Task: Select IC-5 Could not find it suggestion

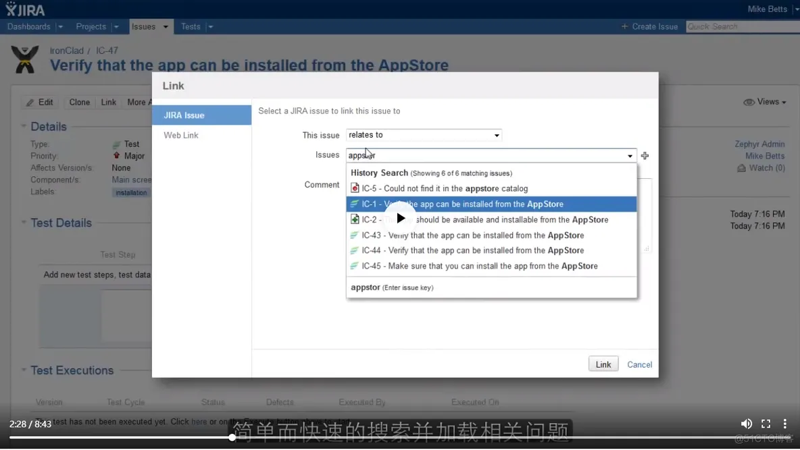Action: [491, 188]
